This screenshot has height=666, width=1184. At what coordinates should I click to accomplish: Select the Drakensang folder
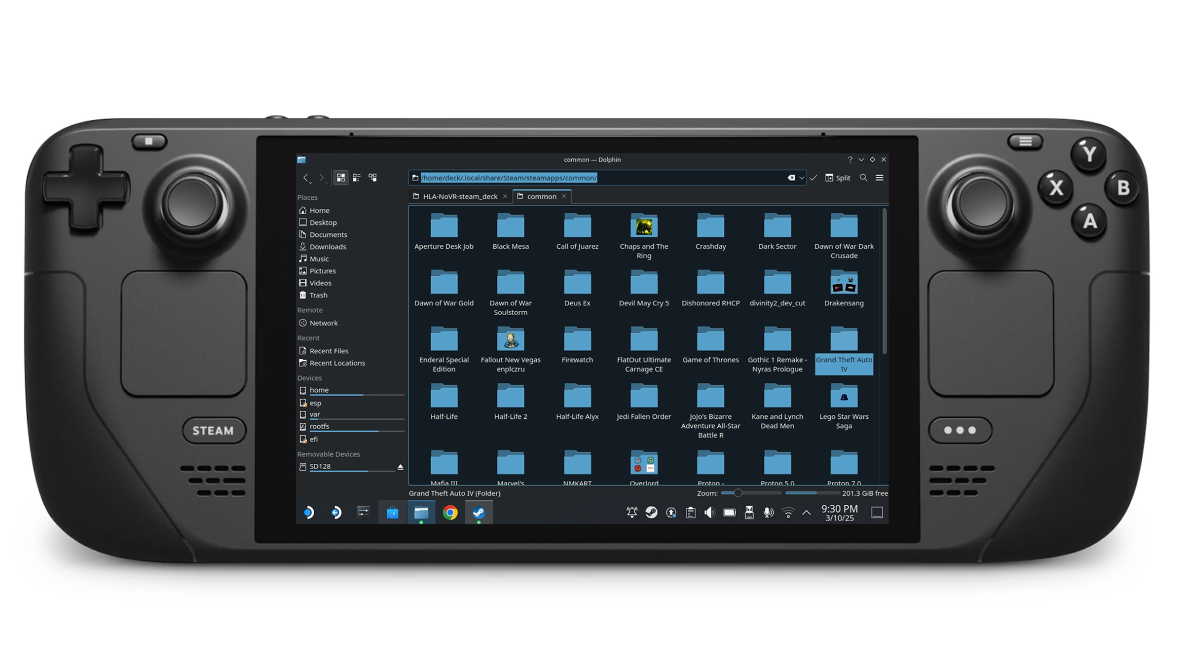coord(844,289)
